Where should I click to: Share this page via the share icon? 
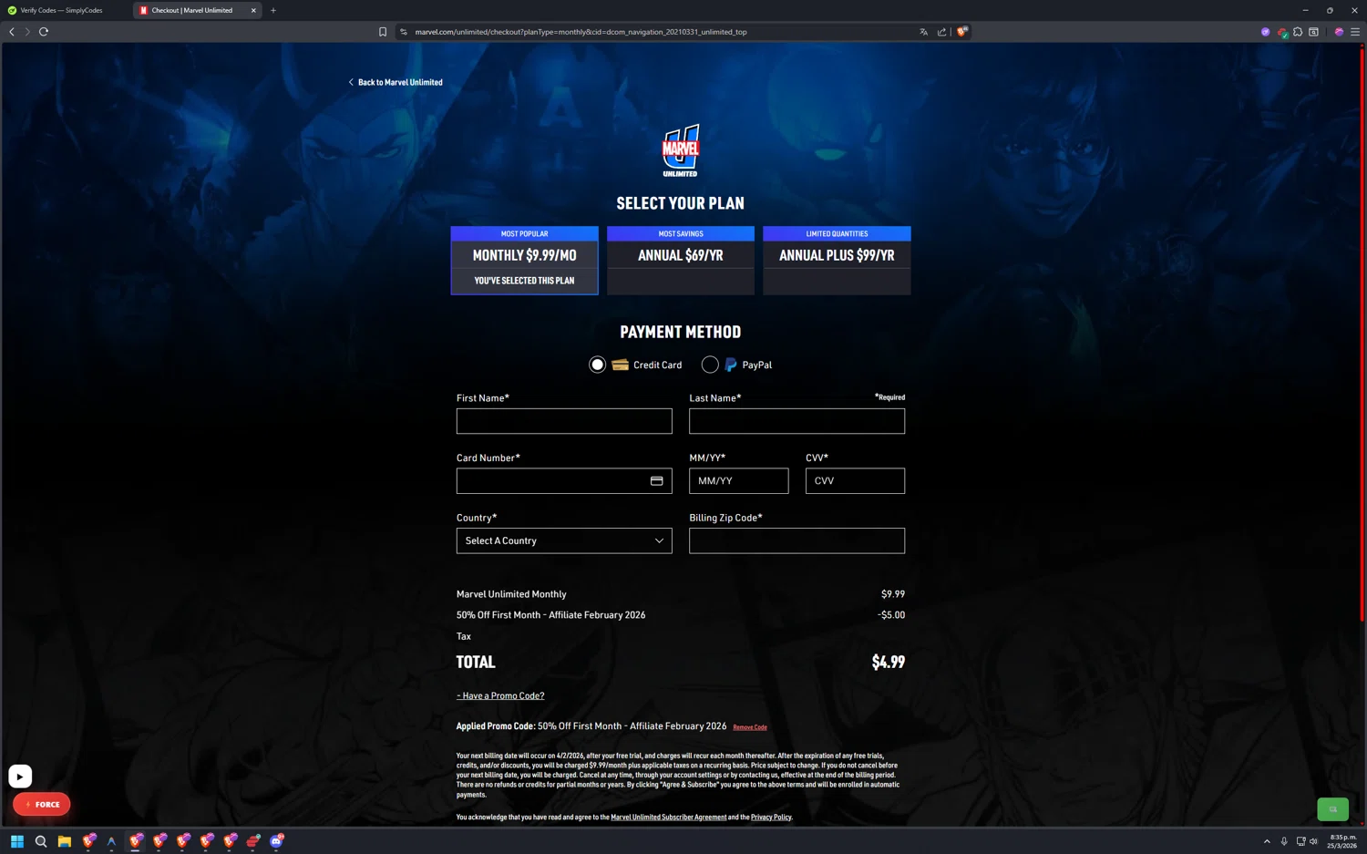point(941,32)
